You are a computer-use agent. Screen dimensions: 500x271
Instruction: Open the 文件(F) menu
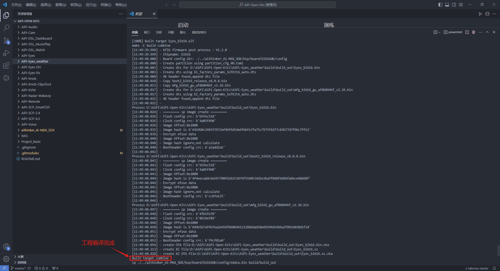click(16, 5)
